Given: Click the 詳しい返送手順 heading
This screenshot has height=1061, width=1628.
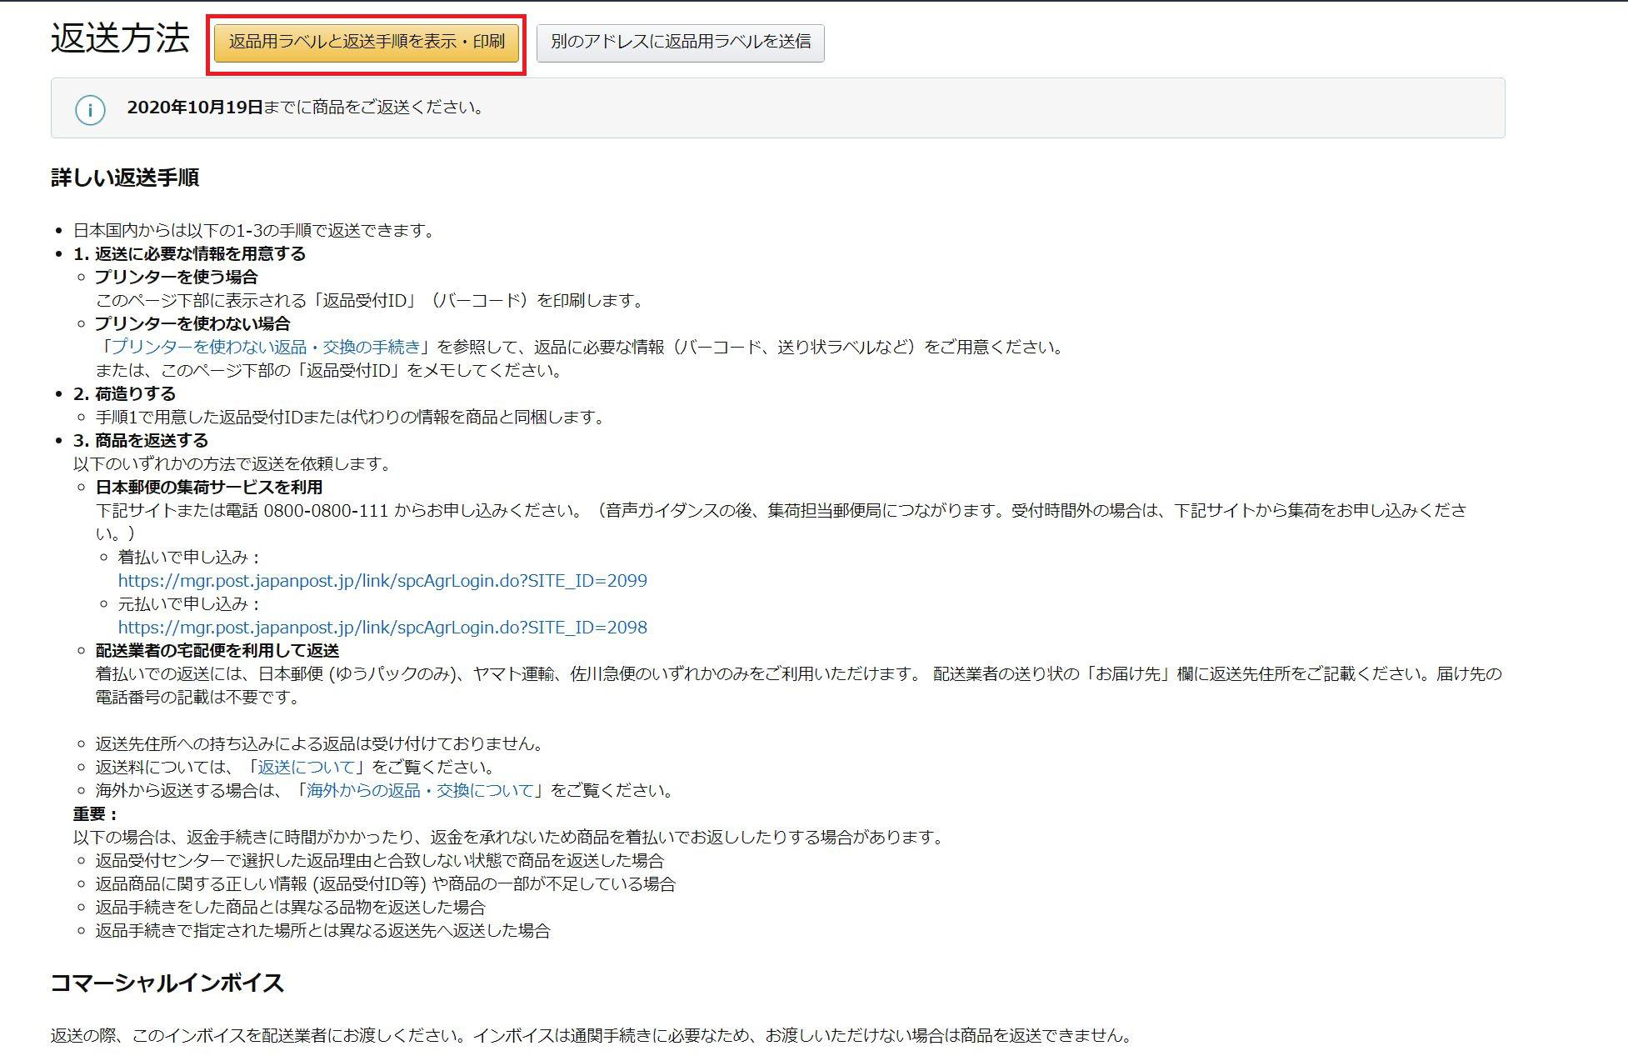Looking at the screenshot, I should [x=125, y=178].
